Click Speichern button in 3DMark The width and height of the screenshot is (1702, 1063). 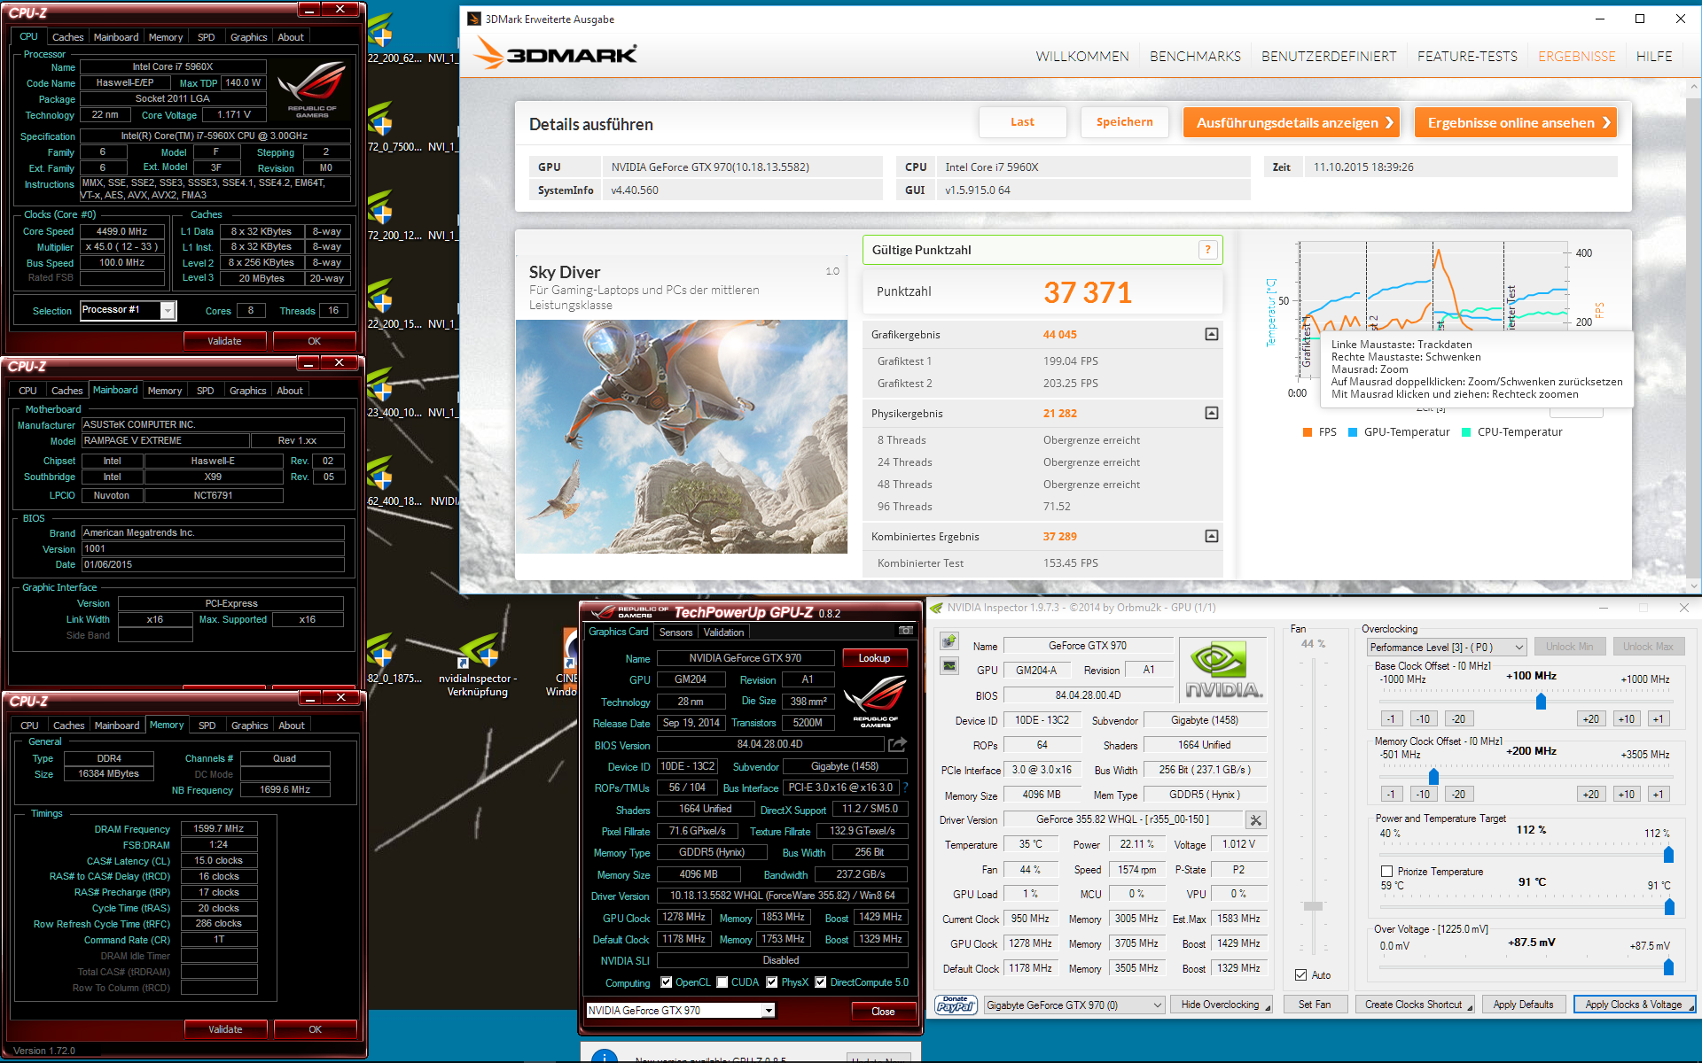[x=1124, y=122]
